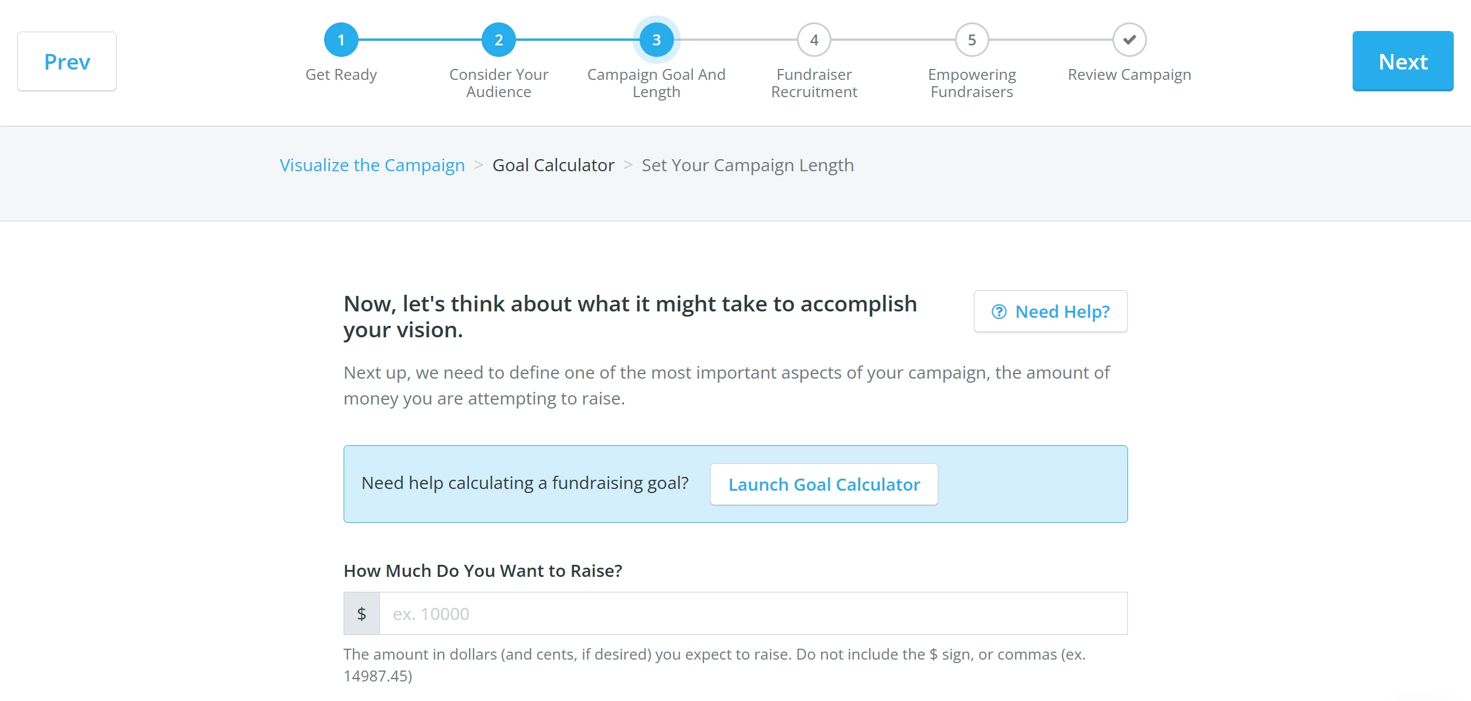Select step 4 circle for Fundraiser Recruitment
The height and width of the screenshot is (701, 1471).
pos(814,40)
